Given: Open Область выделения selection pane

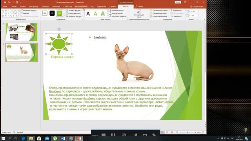Looking at the screenshot, I should pyautogui.click(x=158, y=16).
